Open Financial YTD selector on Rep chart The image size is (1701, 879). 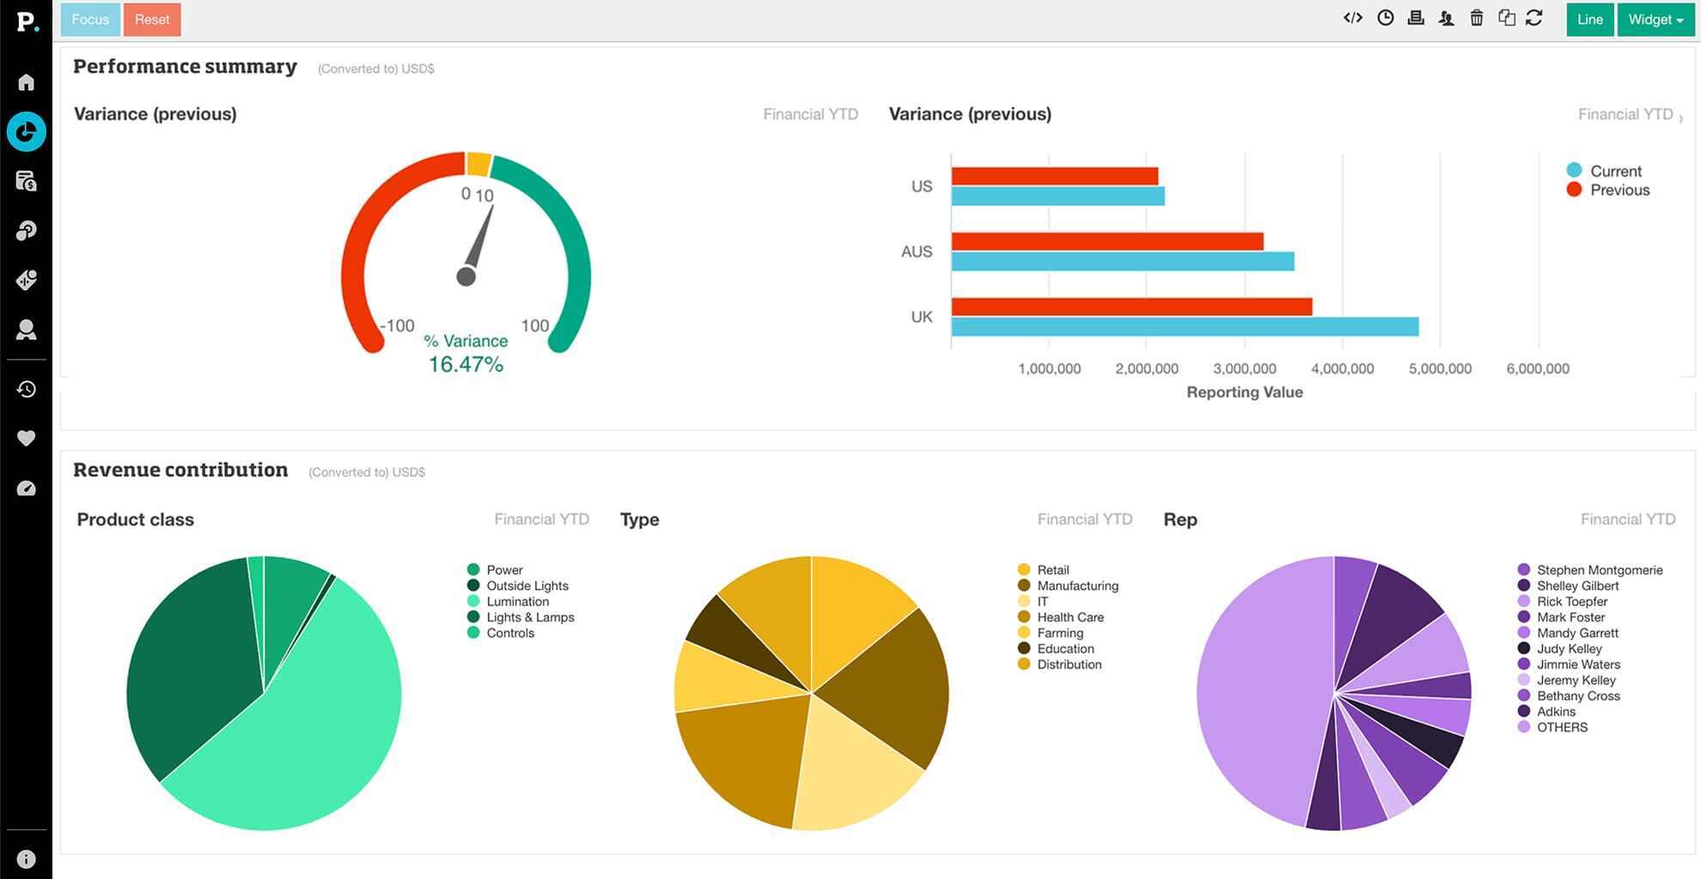[1627, 519]
